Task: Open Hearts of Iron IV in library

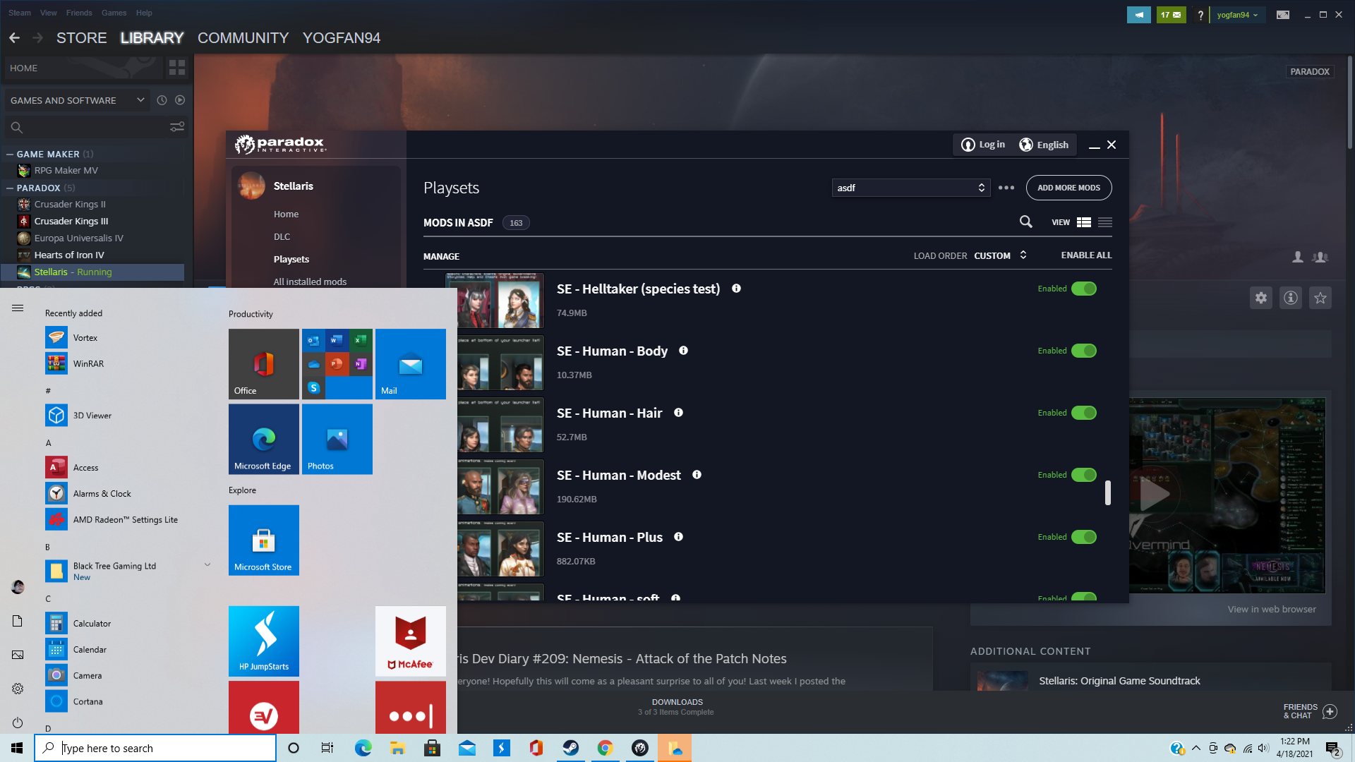Action: (x=68, y=255)
